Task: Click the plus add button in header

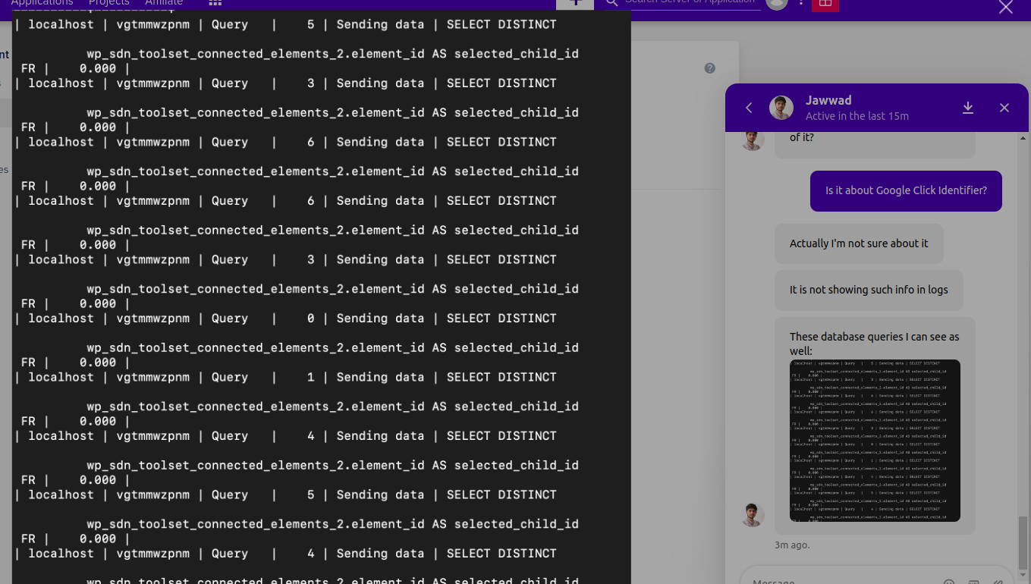Action: coord(575,3)
